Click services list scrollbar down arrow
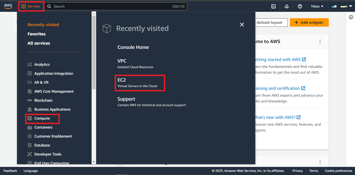 point(94,162)
